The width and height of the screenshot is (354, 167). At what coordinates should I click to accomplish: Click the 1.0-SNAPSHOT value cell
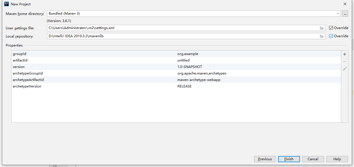click(190, 67)
